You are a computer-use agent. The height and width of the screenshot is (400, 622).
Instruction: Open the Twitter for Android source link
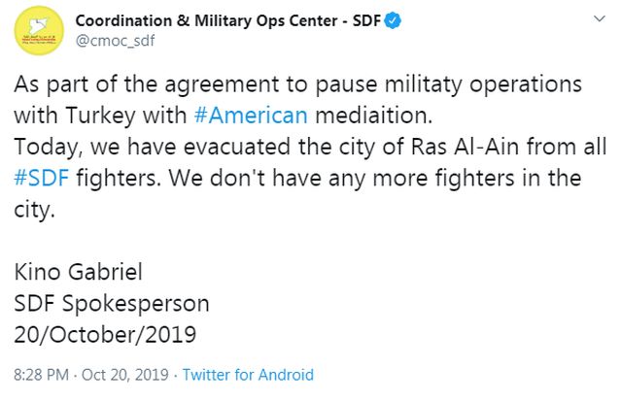(x=248, y=375)
